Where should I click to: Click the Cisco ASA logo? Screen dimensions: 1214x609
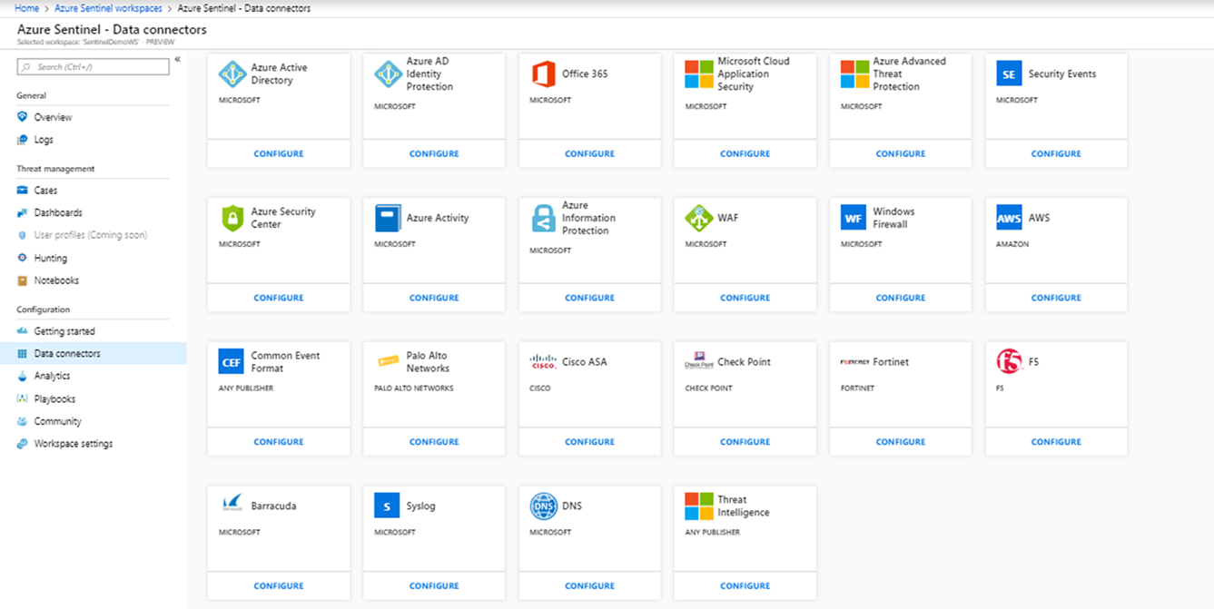coord(543,361)
